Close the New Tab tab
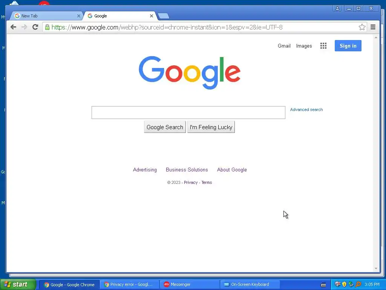The image size is (386, 290). 78,16
